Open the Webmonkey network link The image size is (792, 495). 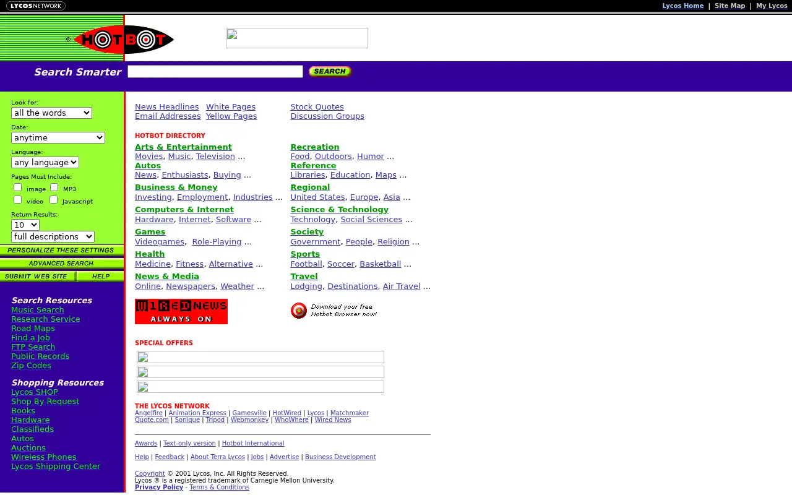pos(249,420)
